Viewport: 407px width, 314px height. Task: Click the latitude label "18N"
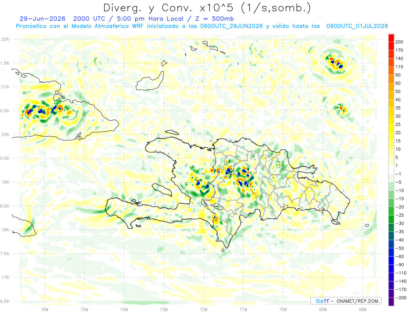click(x=5, y=230)
